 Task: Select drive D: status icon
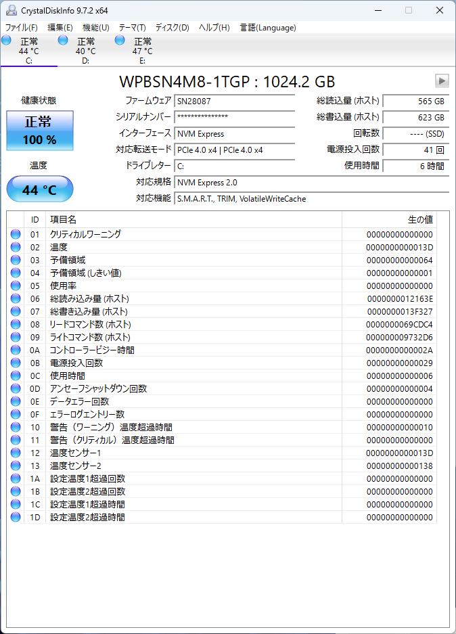coord(64,41)
